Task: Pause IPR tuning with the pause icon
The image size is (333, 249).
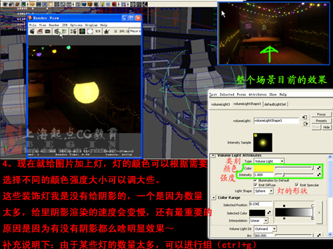Action: click(x=116, y=32)
